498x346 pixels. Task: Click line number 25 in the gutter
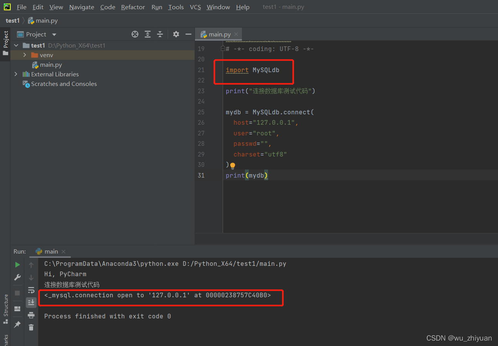pyautogui.click(x=202, y=112)
